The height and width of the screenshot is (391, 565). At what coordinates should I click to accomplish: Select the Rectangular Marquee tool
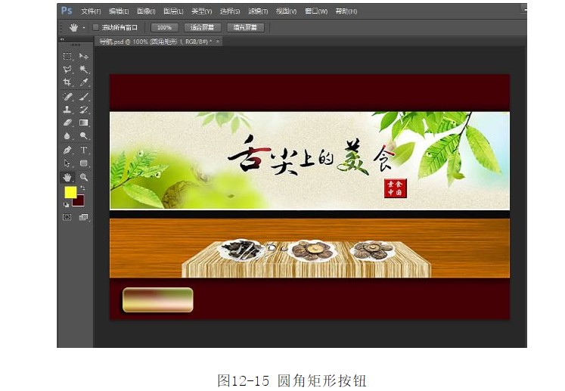coord(67,57)
